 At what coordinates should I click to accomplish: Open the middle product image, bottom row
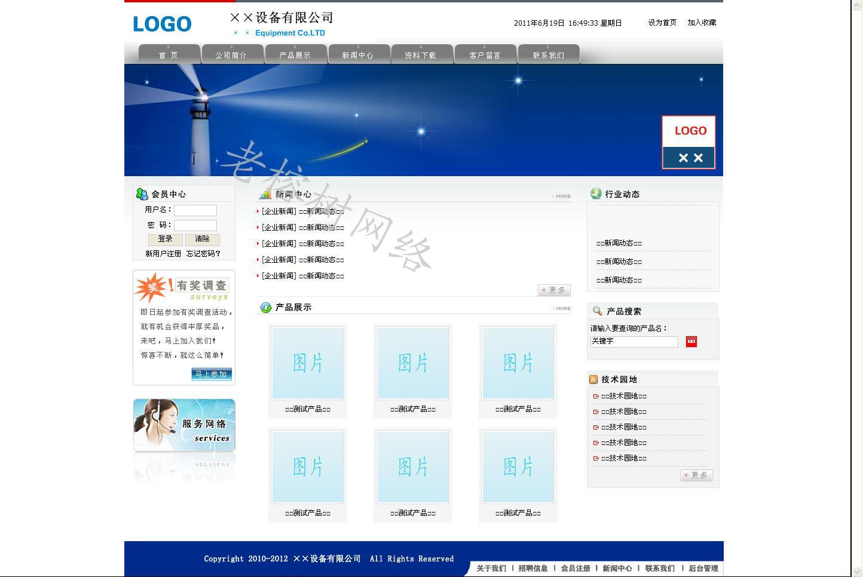(413, 467)
